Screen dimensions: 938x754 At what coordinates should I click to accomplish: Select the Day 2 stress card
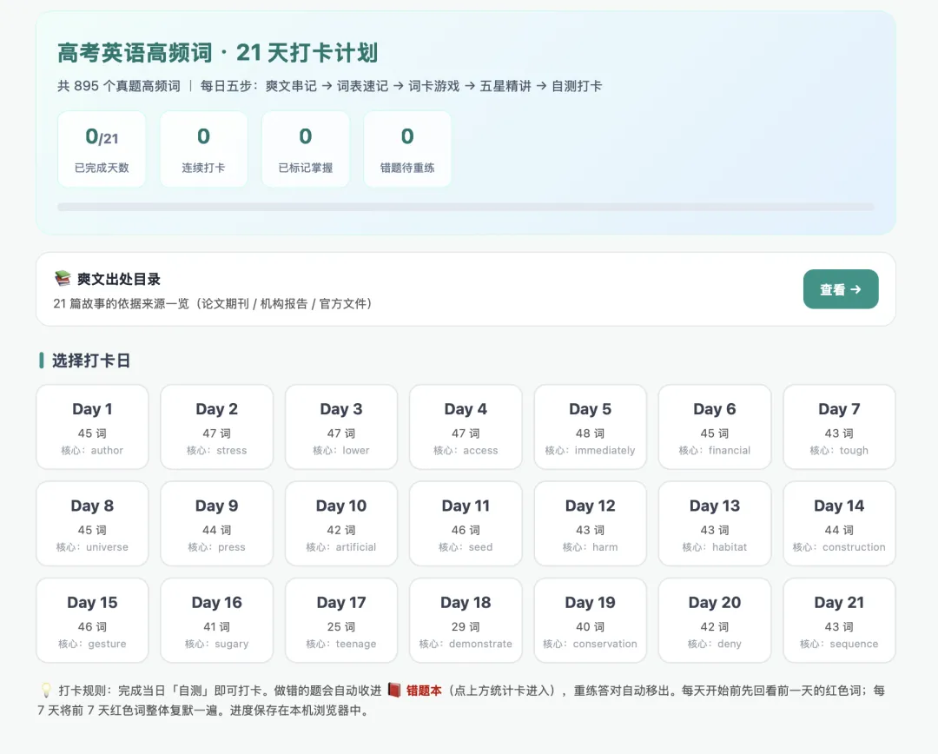(216, 427)
